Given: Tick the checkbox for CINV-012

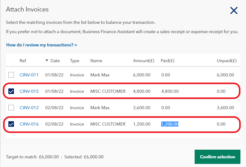Looking at the screenshot, I should pos(11,108).
